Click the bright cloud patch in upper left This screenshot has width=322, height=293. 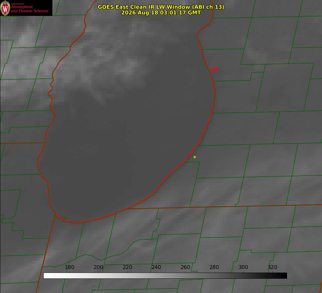pyautogui.click(x=26, y=39)
